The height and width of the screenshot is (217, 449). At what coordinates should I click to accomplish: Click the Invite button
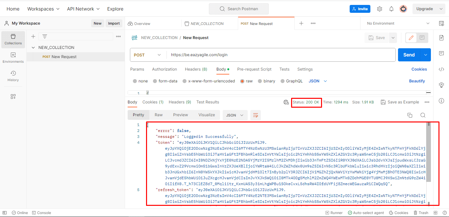click(x=360, y=9)
